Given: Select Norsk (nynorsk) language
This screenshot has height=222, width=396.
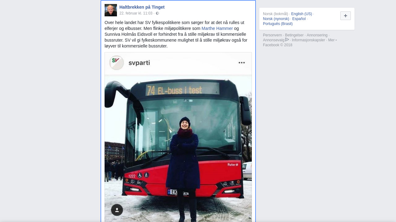Looking at the screenshot, I should coord(276,19).
